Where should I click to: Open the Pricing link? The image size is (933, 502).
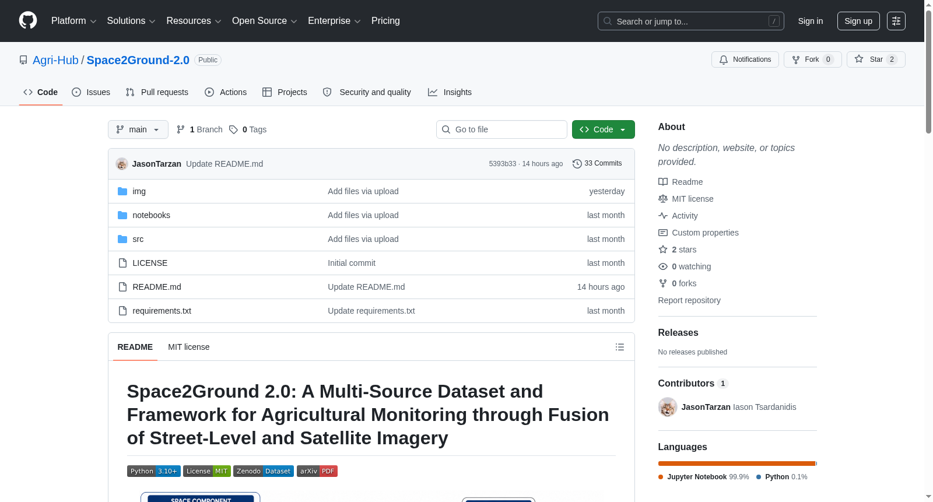pos(385,21)
